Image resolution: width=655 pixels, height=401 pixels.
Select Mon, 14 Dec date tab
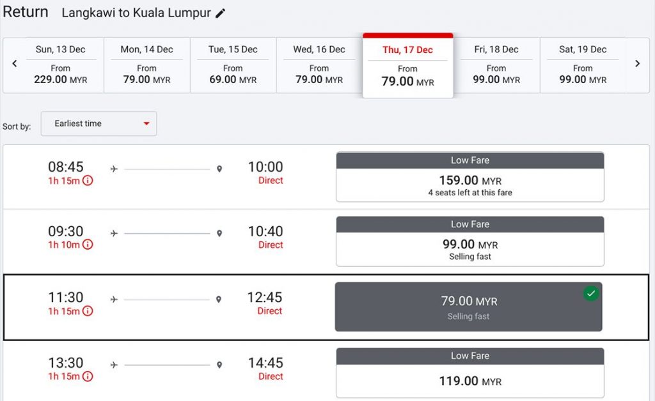tap(146, 65)
